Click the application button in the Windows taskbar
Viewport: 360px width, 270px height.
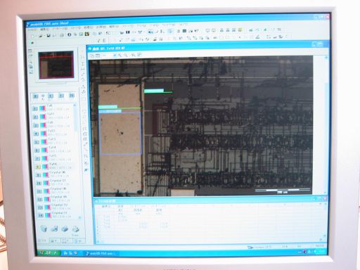101,253
